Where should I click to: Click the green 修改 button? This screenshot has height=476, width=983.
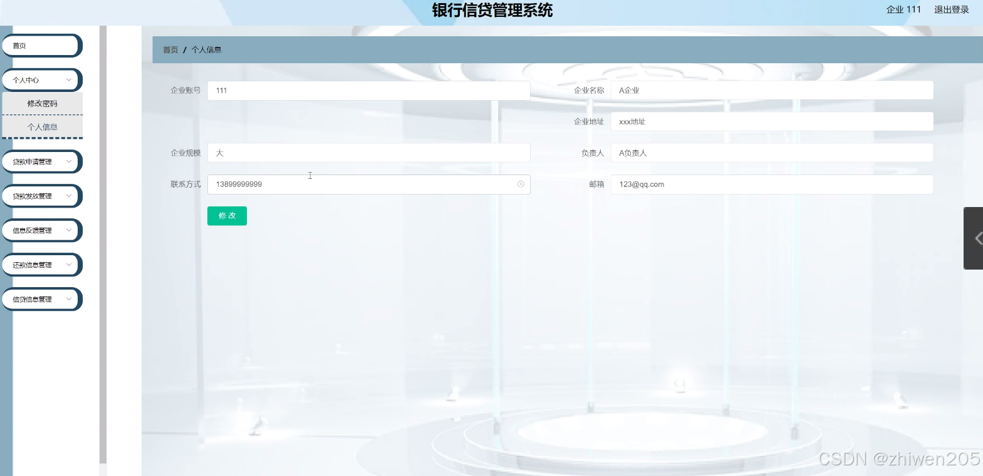(227, 216)
